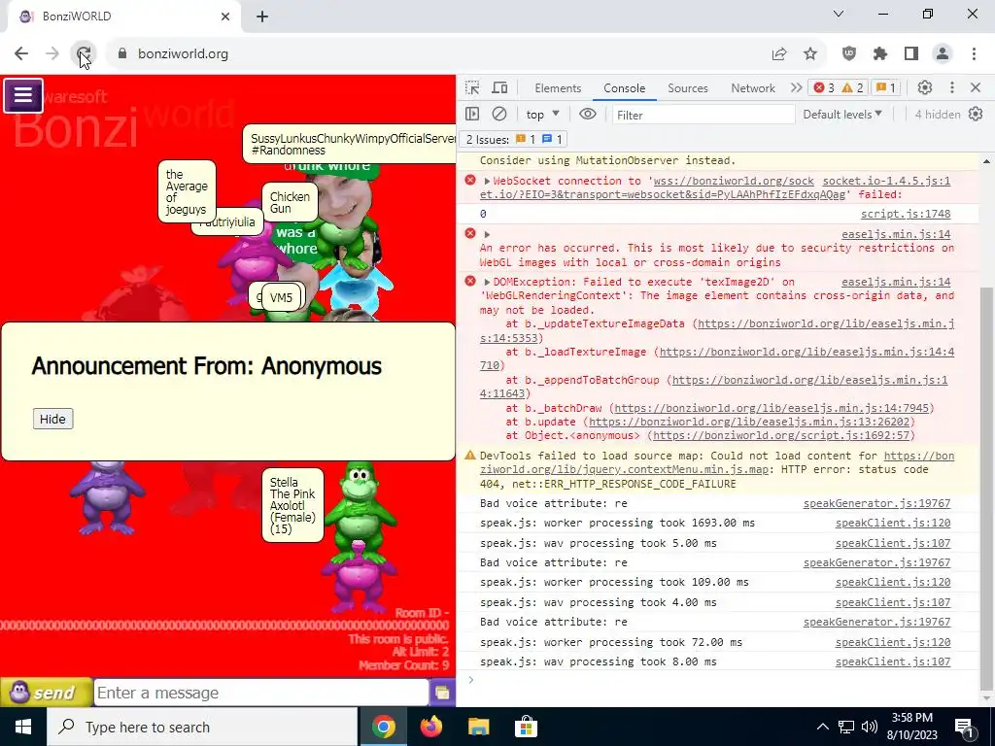
Task: Open Windows Start menu
Action: (x=23, y=727)
